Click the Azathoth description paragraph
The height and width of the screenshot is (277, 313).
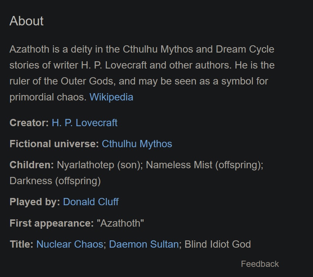click(x=142, y=73)
